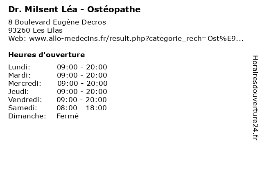Click the Mardi day label
Viewport: 262px width, 196px height.
click(20, 75)
